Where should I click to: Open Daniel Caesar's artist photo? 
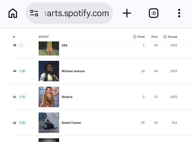click(49, 123)
